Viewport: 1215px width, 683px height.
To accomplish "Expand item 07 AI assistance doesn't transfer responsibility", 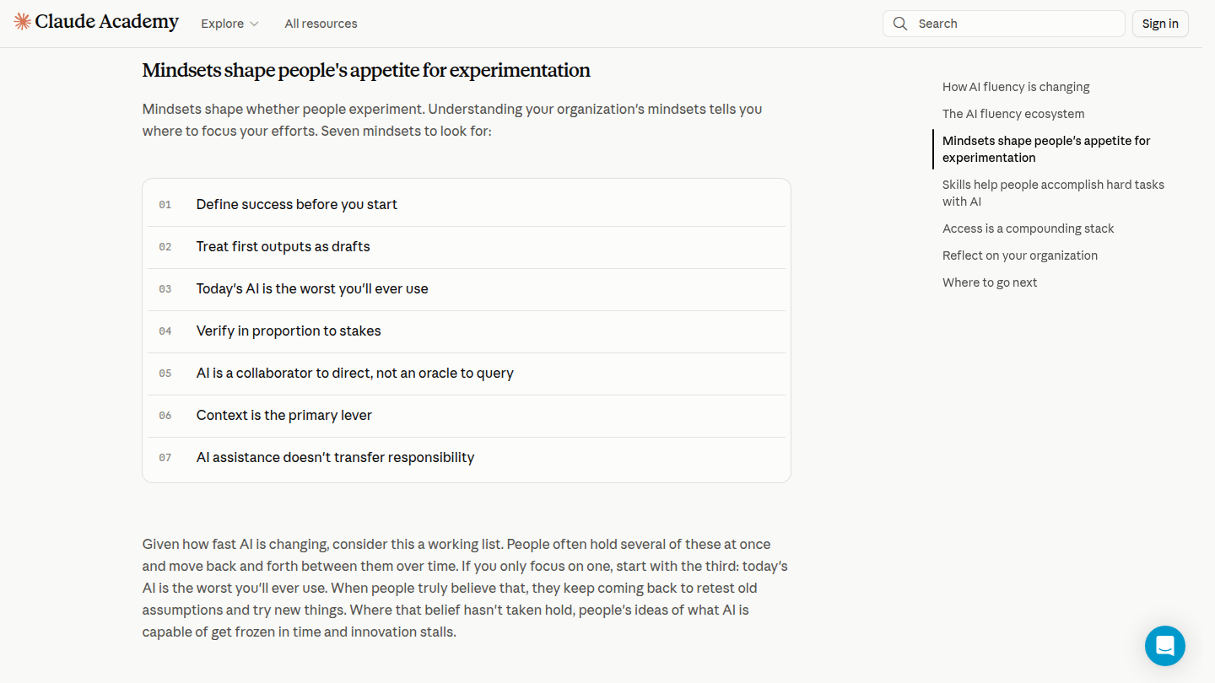I will click(x=467, y=458).
